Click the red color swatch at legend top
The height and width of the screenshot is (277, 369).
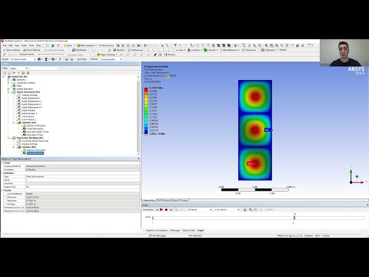point(146,89)
